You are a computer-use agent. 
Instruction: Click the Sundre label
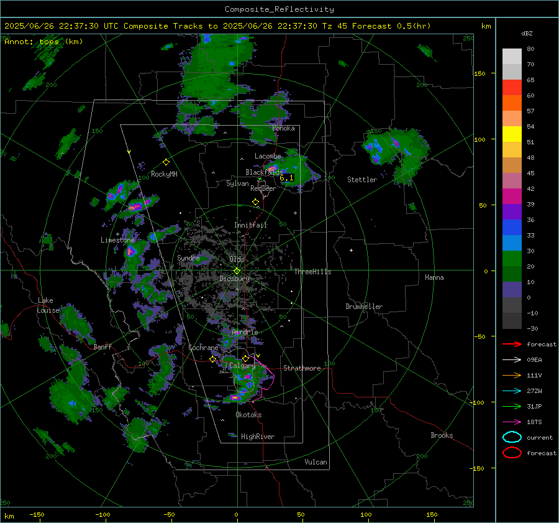pyautogui.click(x=188, y=257)
